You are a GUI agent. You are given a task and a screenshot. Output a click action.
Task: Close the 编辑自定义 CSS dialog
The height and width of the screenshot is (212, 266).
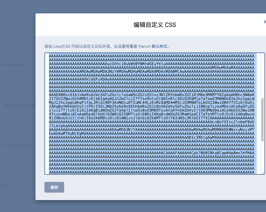(x=265, y=22)
